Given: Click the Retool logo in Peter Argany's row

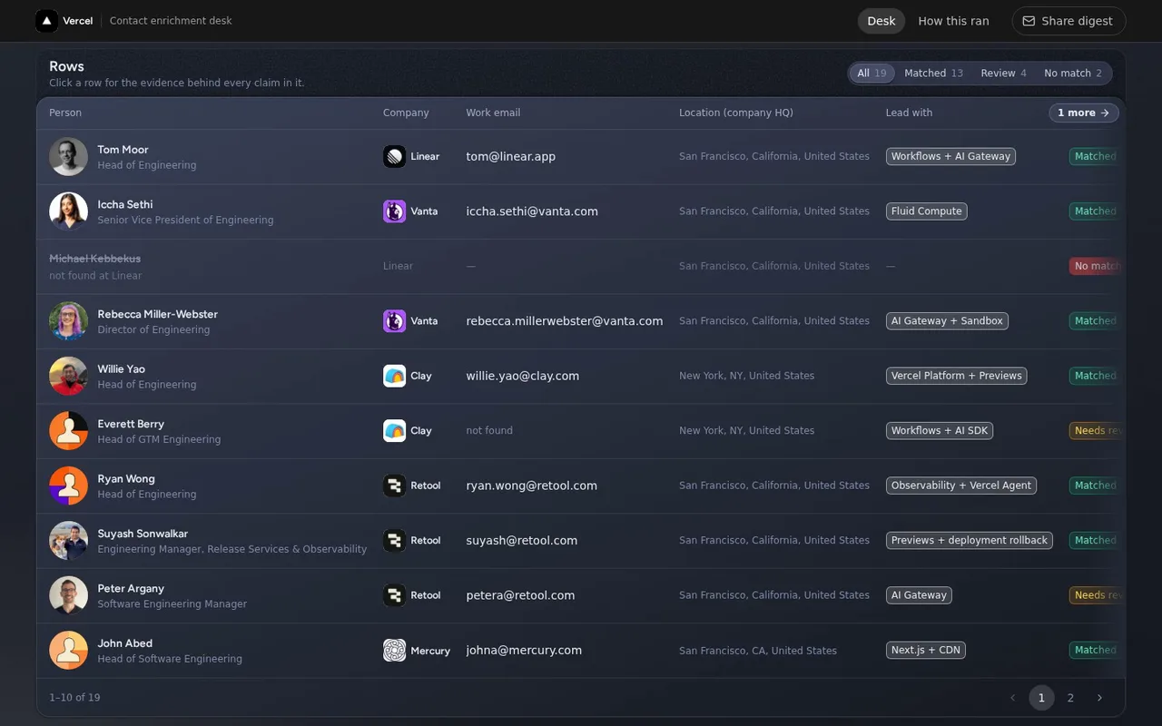Looking at the screenshot, I should point(394,595).
